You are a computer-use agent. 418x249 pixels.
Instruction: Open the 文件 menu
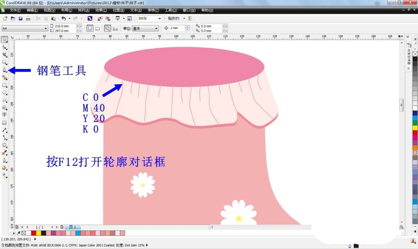point(14,10)
